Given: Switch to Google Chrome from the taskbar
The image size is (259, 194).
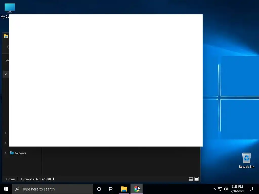Looking at the screenshot, I should pyautogui.click(x=136, y=189).
